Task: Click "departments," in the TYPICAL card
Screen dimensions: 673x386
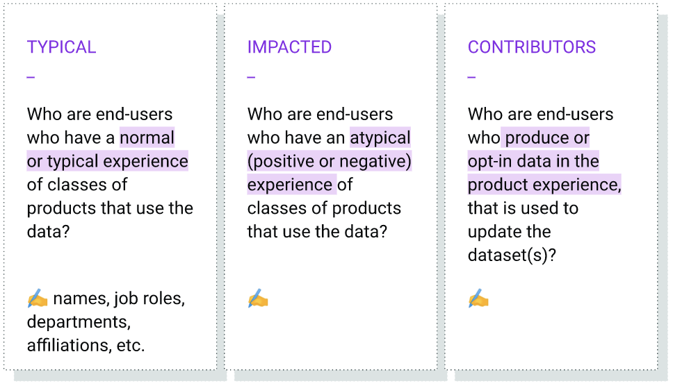Action: [78, 322]
